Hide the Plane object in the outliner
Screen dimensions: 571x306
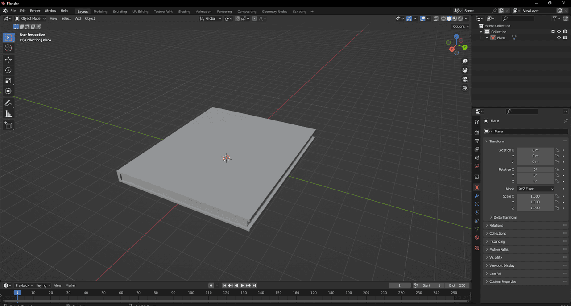[559, 38]
